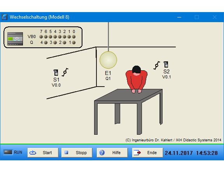Toggle the S2 rocker switch
Viewport: 224px width, 172px height.
166,64
